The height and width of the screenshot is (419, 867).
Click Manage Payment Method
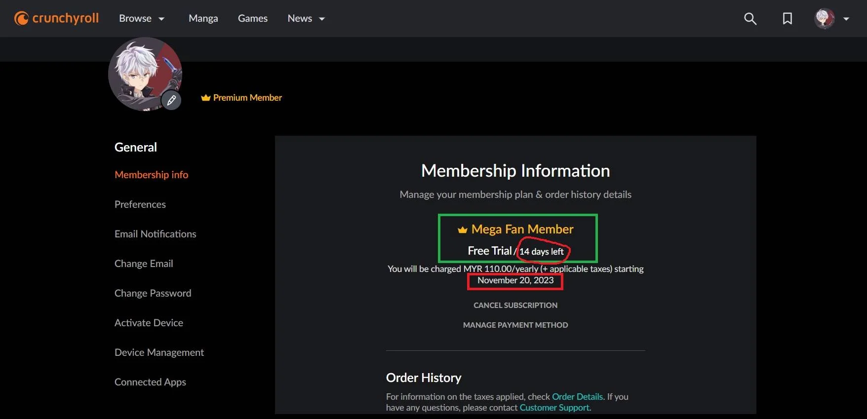pyautogui.click(x=515, y=325)
